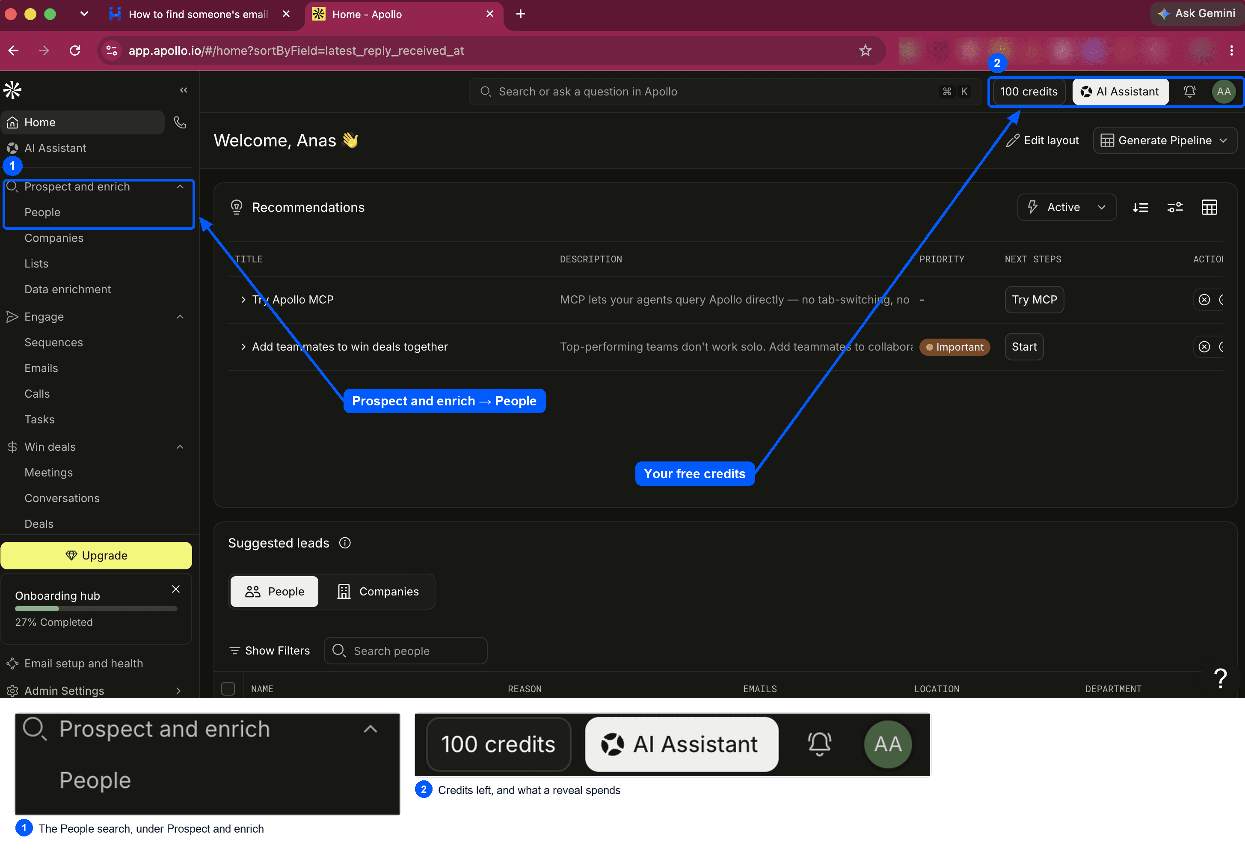Open the tab search dropdown arrow in Chrome
Image resolution: width=1245 pixels, height=854 pixels.
[x=84, y=14]
